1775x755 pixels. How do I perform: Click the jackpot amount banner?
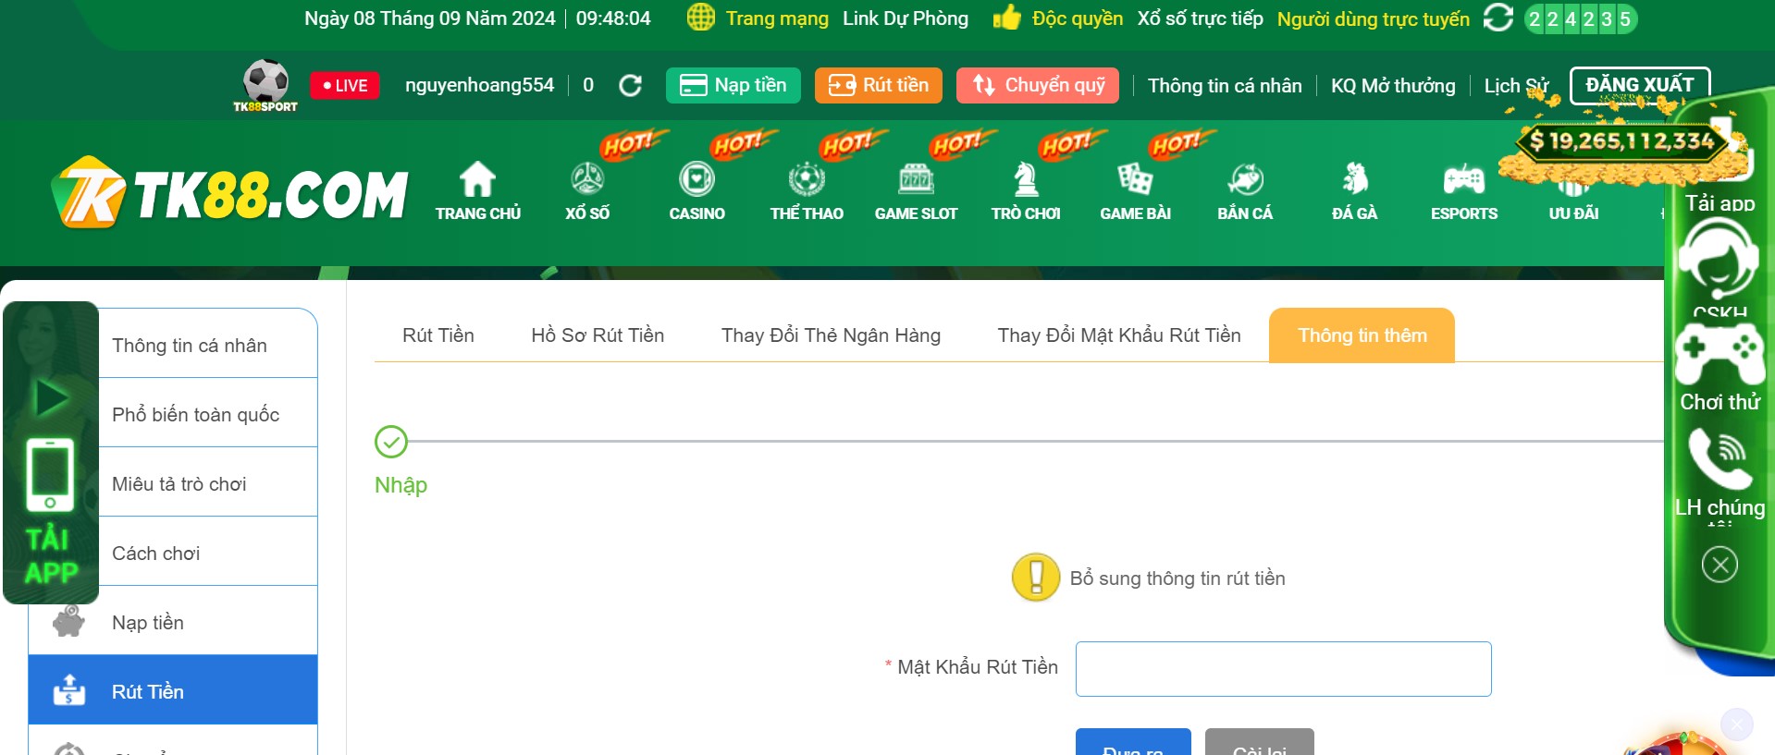tap(1621, 141)
